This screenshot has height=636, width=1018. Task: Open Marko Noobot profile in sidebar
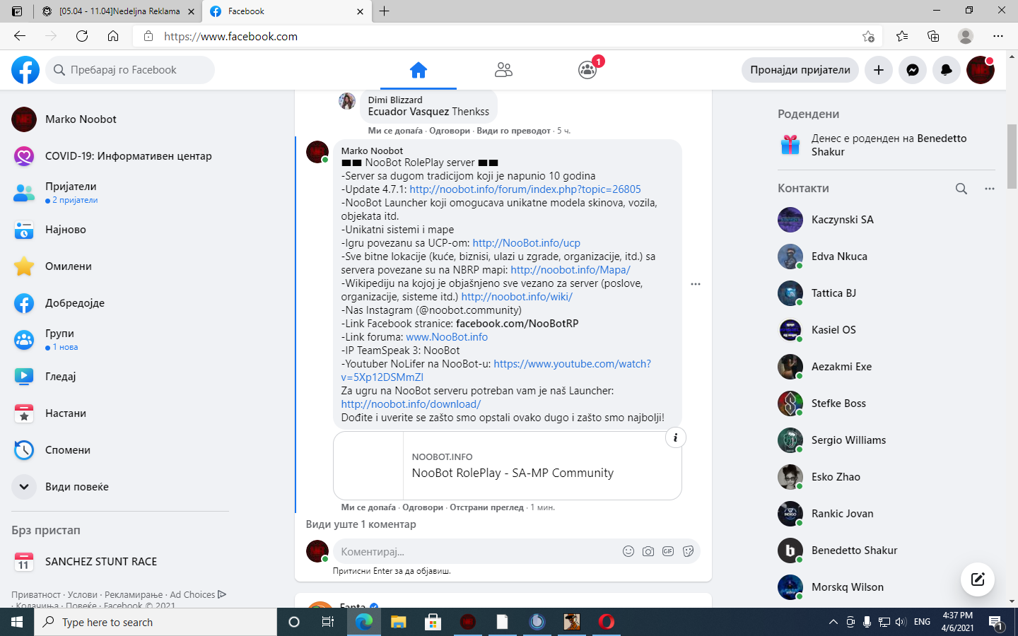coord(120,119)
